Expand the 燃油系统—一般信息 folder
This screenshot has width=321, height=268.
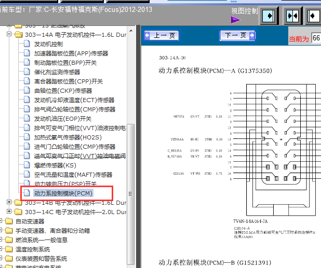(x=1, y=239)
